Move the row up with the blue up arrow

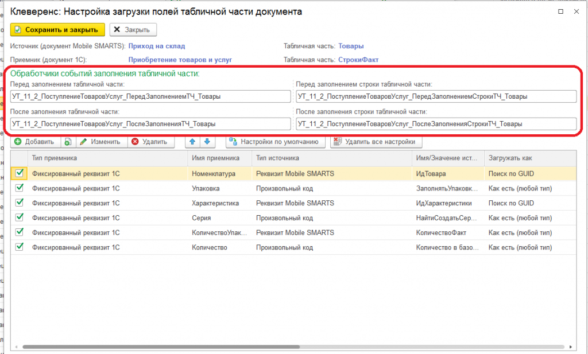pos(192,142)
